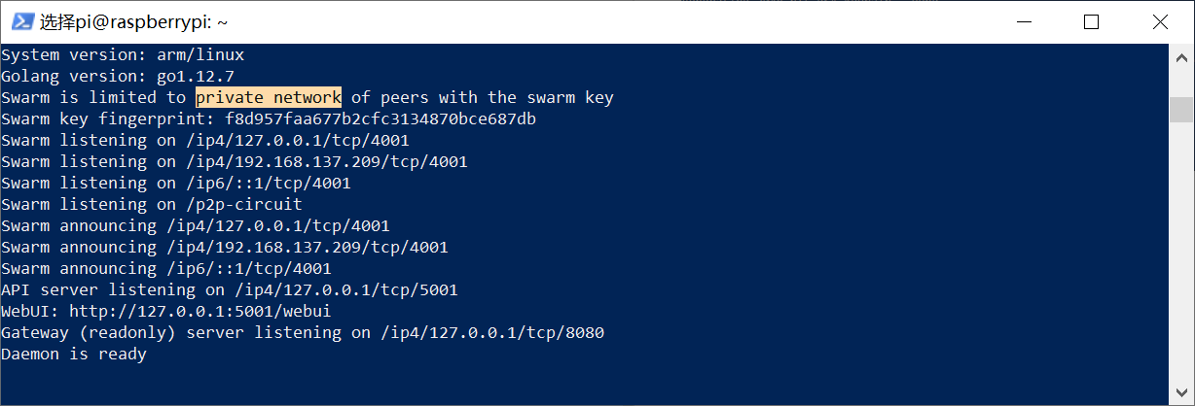Click the 'Daemon is ready' line

tap(74, 354)
